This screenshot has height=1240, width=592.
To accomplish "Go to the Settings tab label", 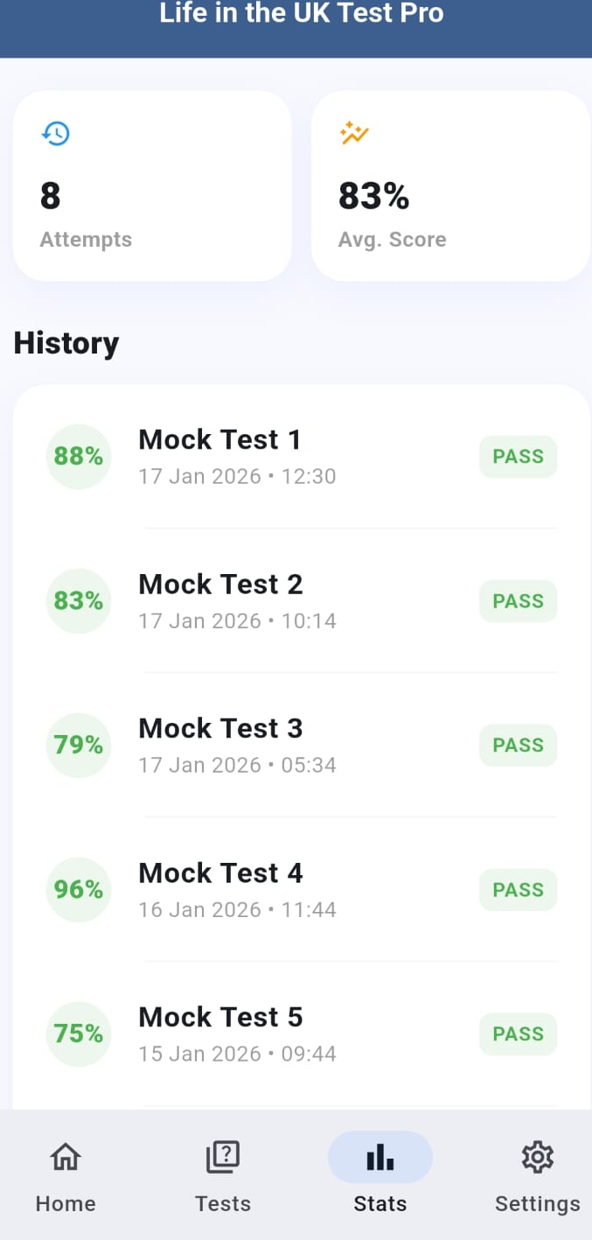I will pyautogui.click(x=537, y=1203).
